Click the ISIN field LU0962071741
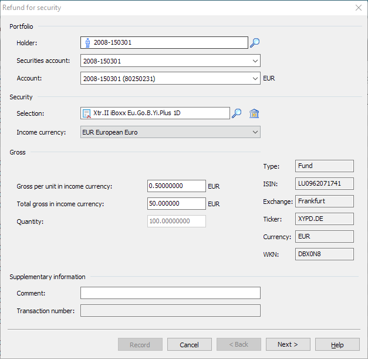368x359 pixels. pos(324,184)
